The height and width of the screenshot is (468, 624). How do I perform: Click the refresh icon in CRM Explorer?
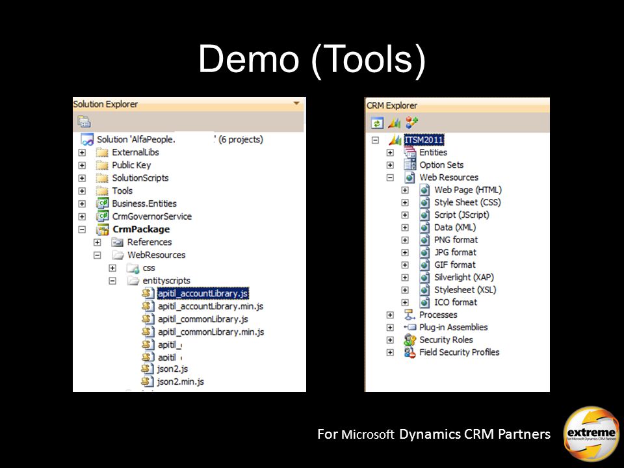pos(377,123)
